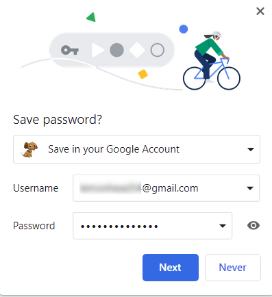Click the gray filled circle in the illustration
The image size is (272, 297).
[x=116, y=50]
